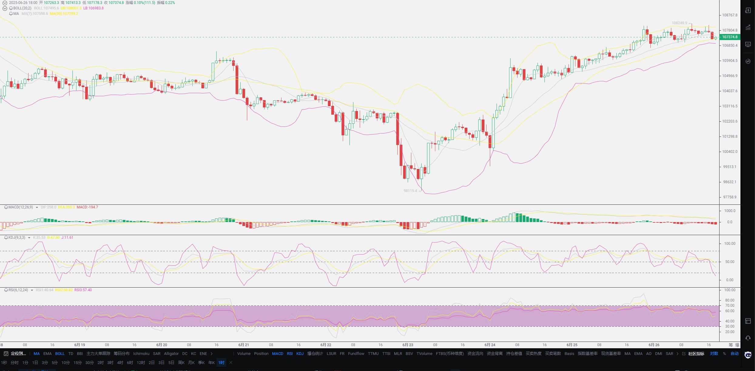The image size is (755, 371).
Task: Show more sub-indicators after SAR arrow
Action: coord(677,354)
